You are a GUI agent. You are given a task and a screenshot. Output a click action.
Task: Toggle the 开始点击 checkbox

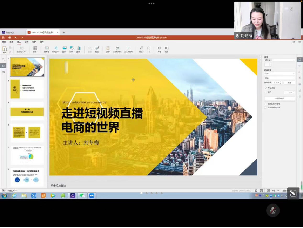[x=265, y=88]
